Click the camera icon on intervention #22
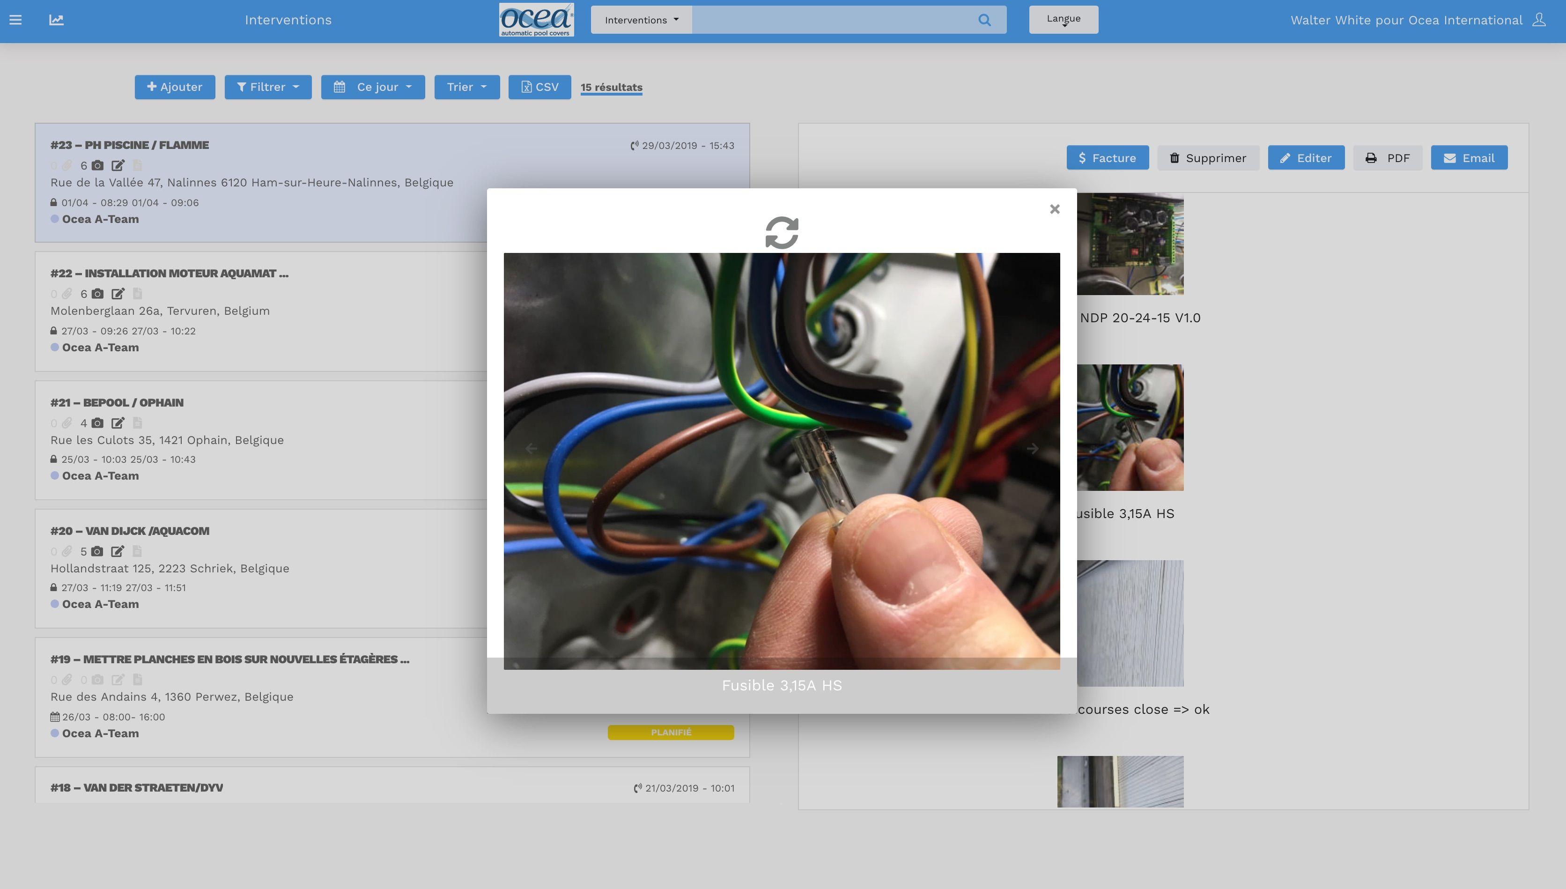This screenshot has height=889, width=1566. tap(97, 293)
